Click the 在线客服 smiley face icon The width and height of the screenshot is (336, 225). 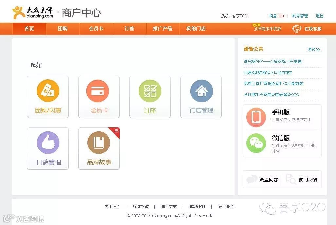(x=297, y=29)
